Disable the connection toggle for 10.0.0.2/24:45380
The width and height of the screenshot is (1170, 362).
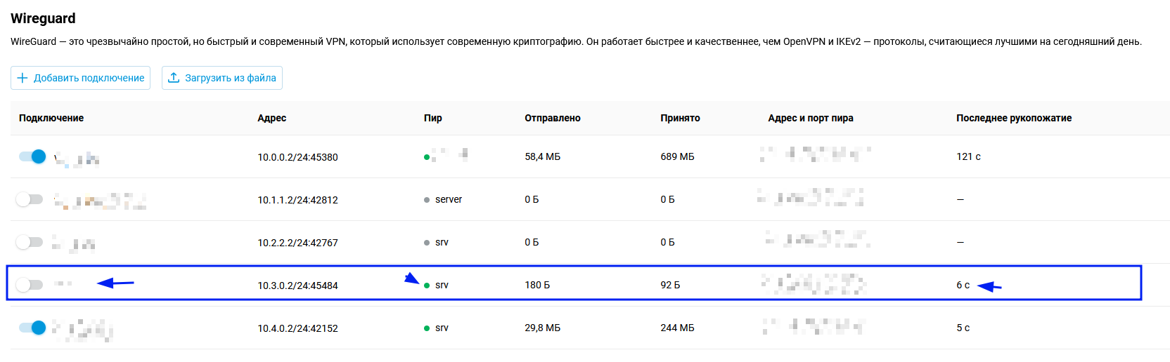point(32,156)
